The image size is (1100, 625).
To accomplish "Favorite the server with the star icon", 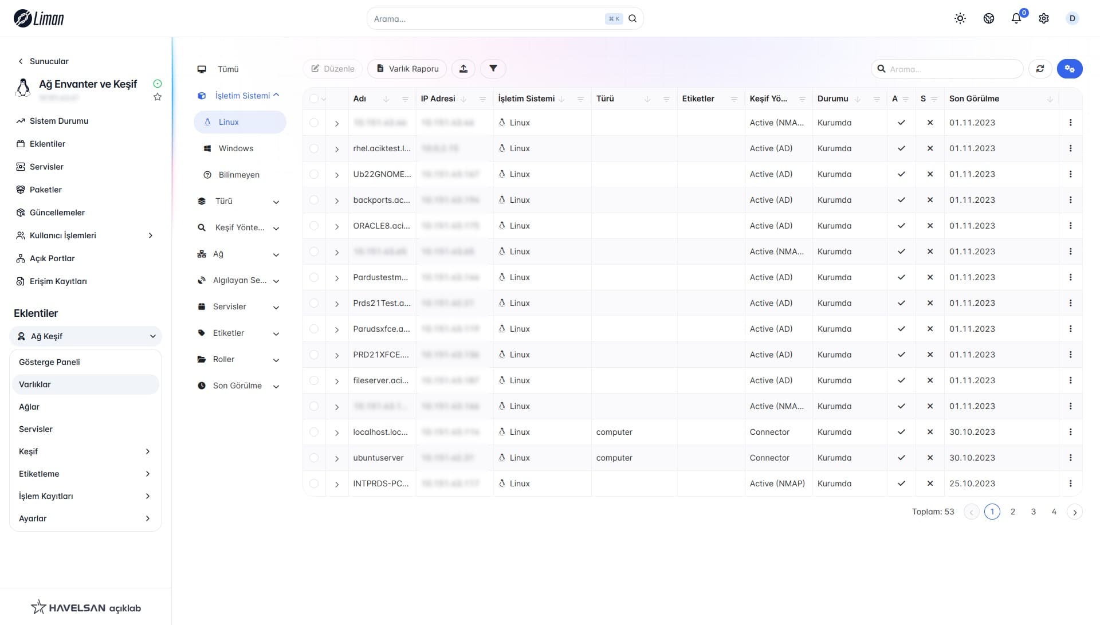I will [x=158, y=97].
